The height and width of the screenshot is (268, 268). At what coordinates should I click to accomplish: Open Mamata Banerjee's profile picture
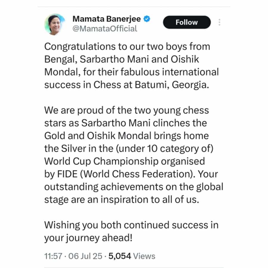55,24
